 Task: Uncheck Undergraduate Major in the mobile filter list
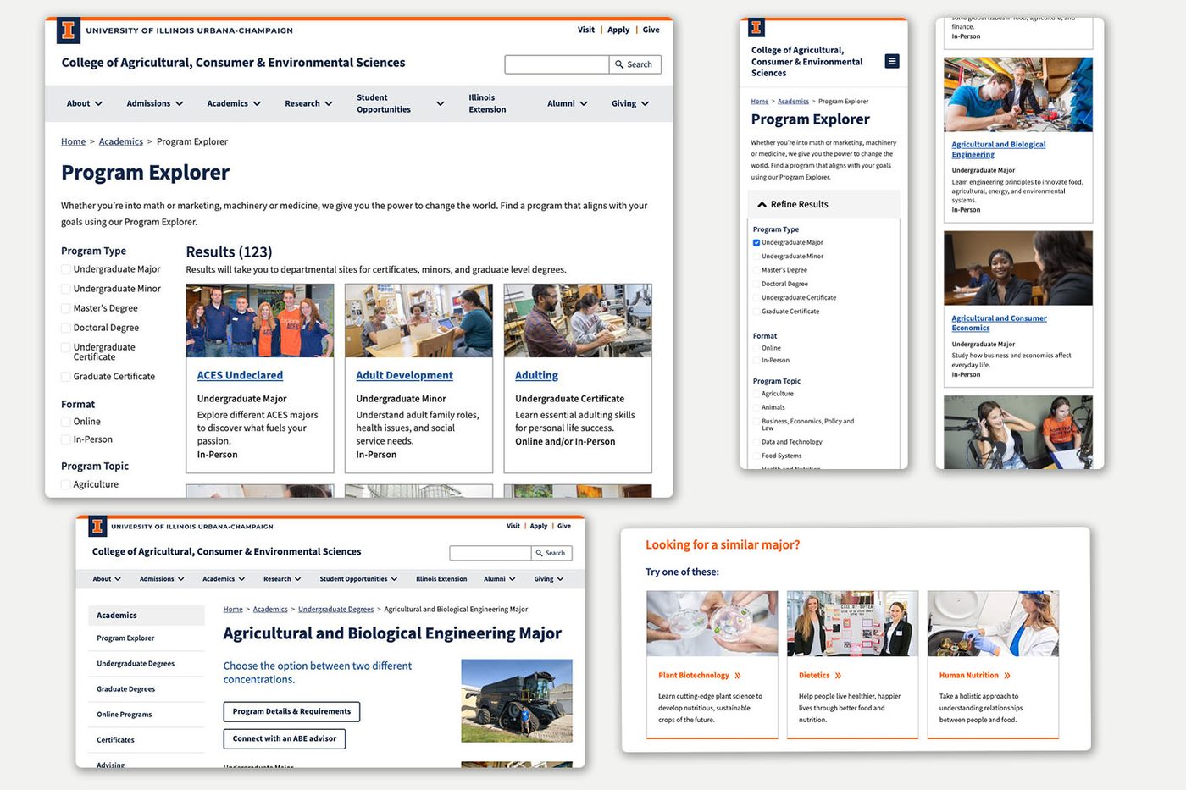pyautogui.click(x=756, y=243)
